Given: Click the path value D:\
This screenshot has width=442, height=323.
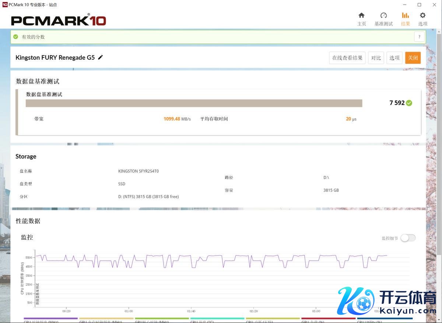Looking at the screenshot, I should tap(326, 178).
